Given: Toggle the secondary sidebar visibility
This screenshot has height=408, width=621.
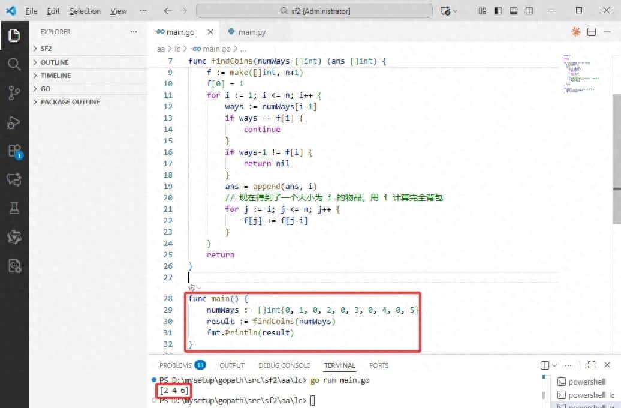Looking at the screenshot, I should [x=529, y=11].
